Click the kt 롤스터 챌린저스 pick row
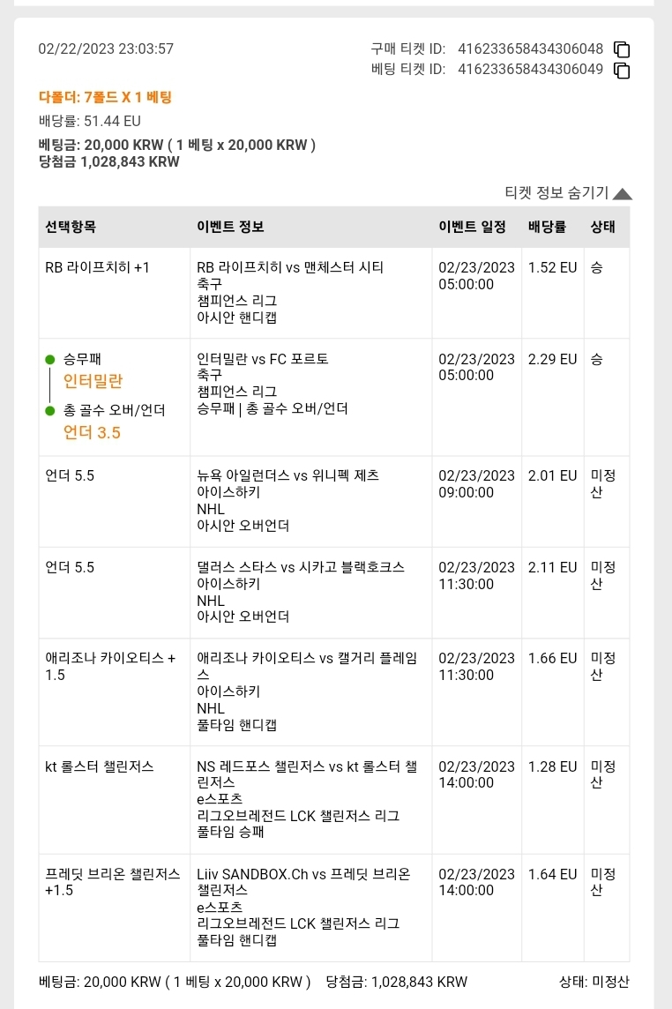The height and width of the screenshot is (1009, 672). tap(334, 800)
